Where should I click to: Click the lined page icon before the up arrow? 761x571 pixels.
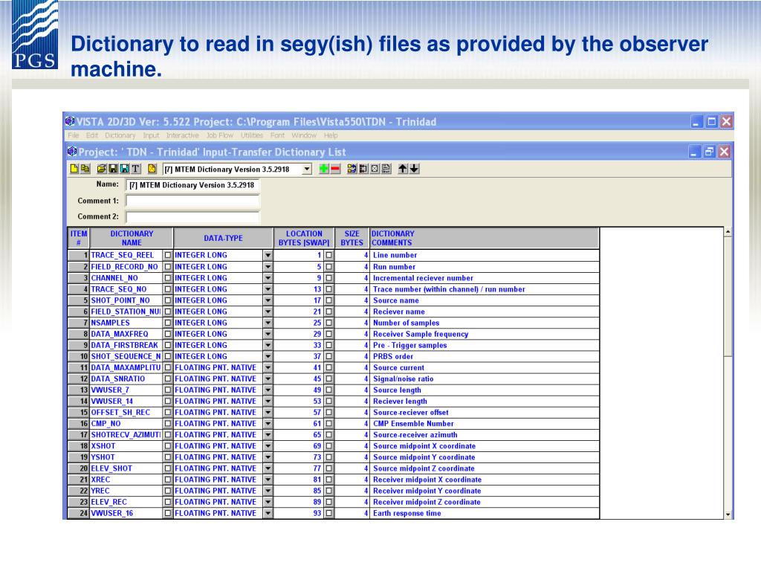click(x=386, y=169)
